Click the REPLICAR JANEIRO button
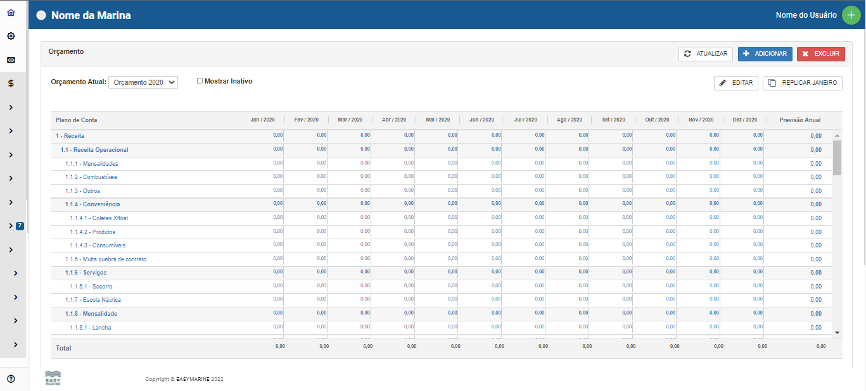This screenshot has height=391, width=866. coord(802,83)
